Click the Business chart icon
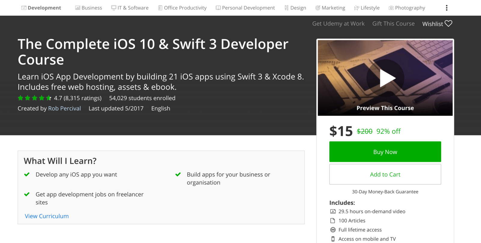The image size is (481, 243). tap(78, 8)
